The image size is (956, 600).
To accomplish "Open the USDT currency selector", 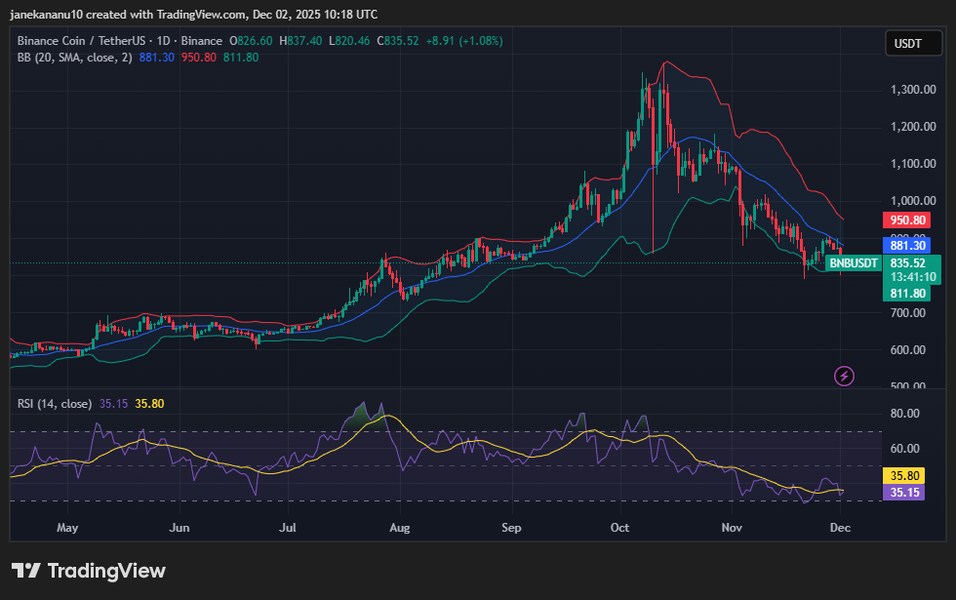I will click(908, 44).
